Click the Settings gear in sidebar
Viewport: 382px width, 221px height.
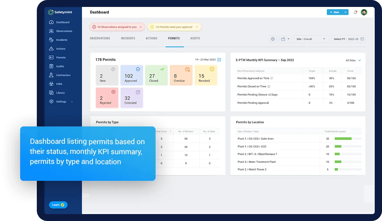click(51, 101)
